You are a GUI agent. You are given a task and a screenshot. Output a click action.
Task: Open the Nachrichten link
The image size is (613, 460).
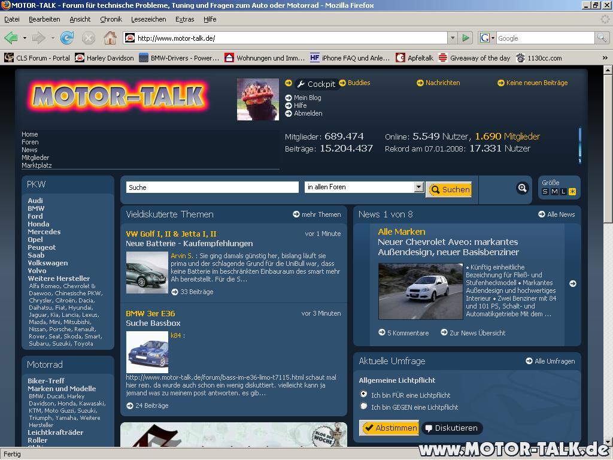(438, 83)
